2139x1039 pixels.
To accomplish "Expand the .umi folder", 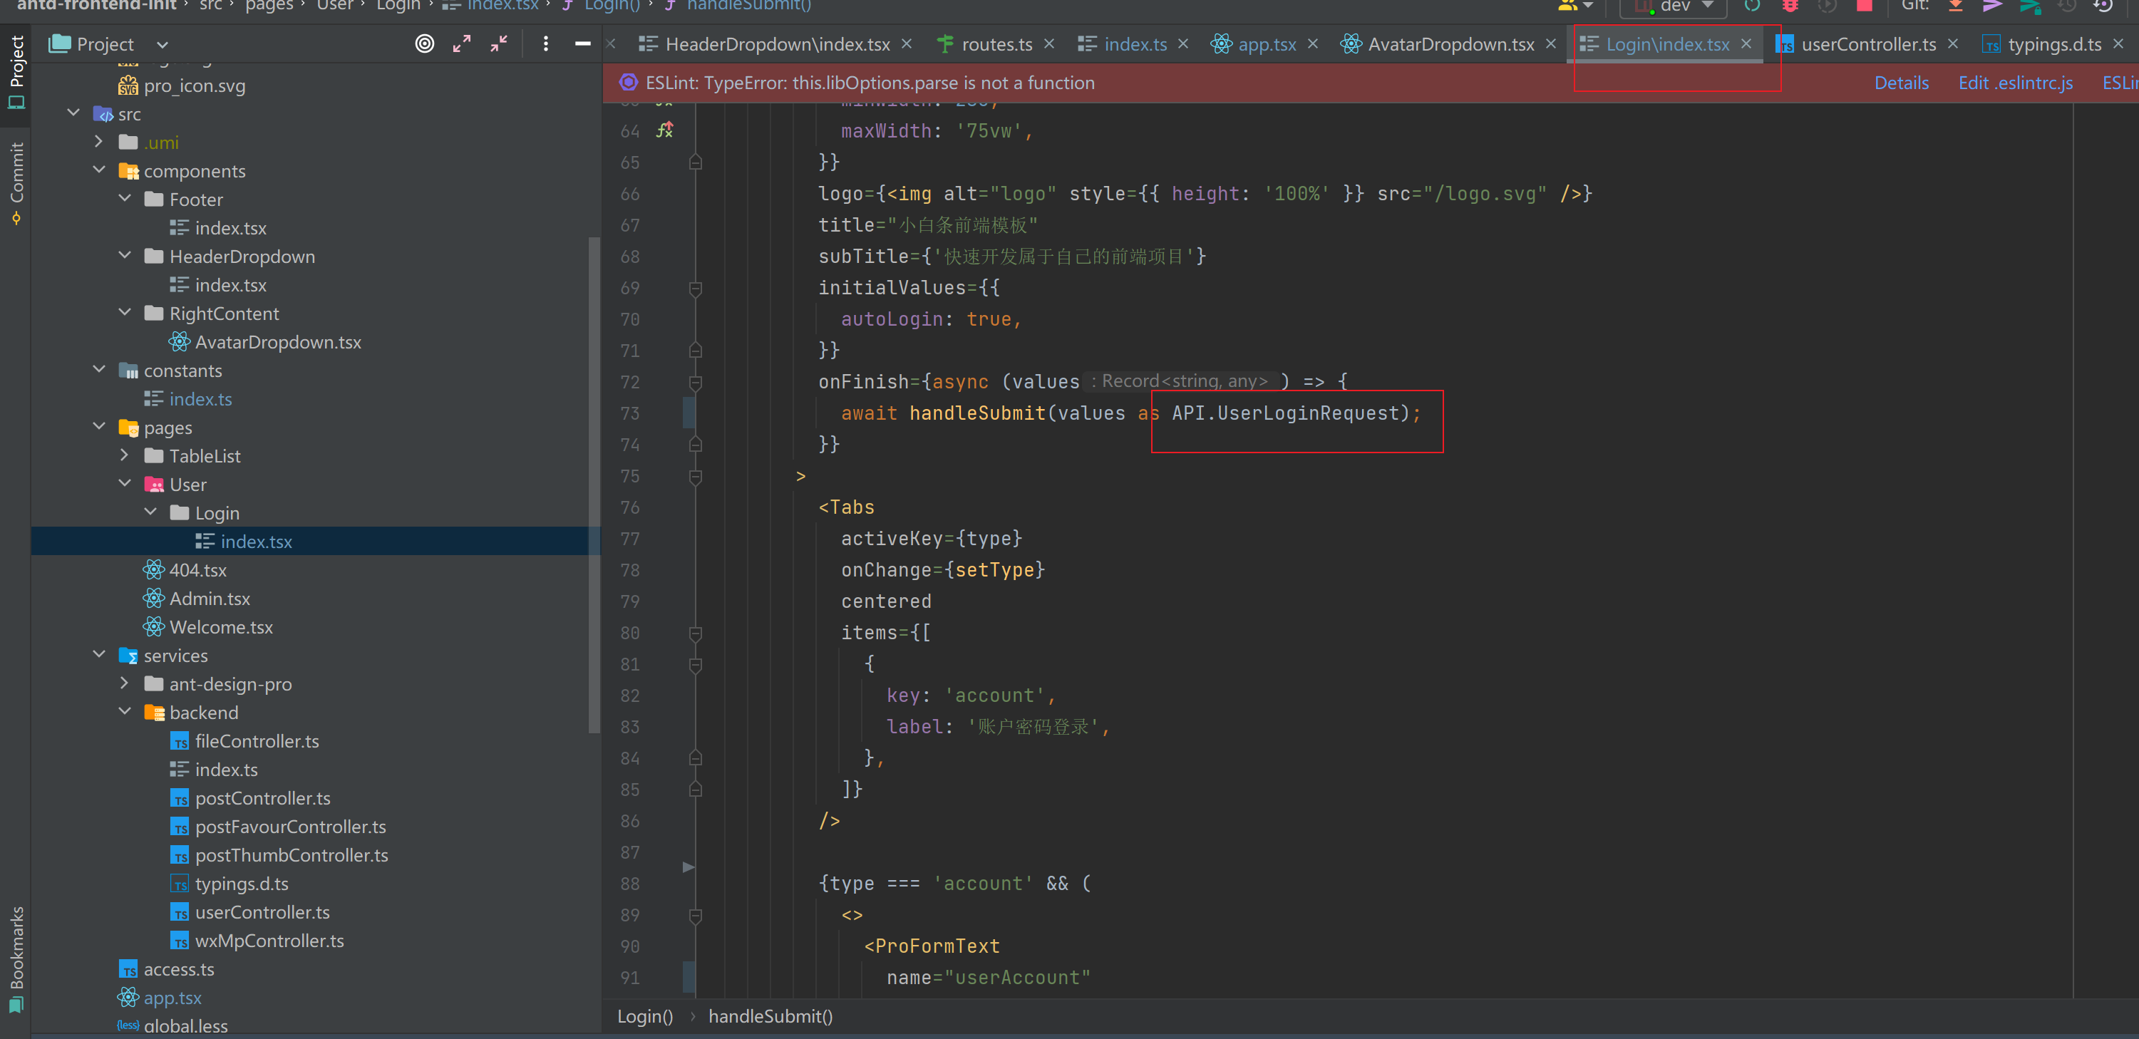I will pos(99,142).
